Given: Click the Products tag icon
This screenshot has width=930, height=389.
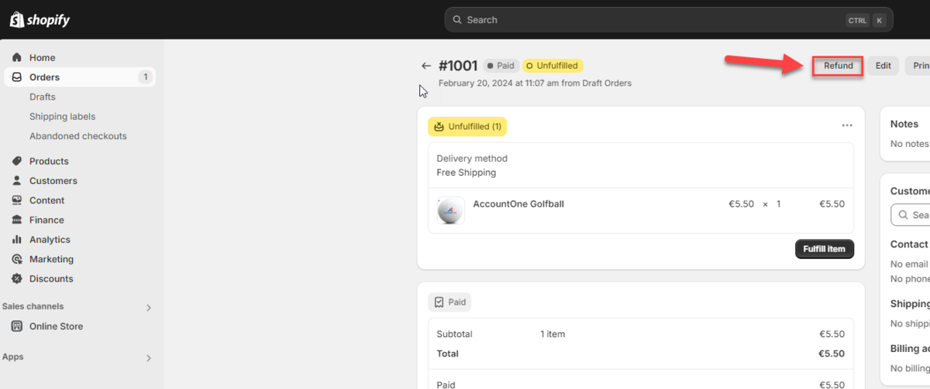Looking at the screenshot, I should pos(17,161).
